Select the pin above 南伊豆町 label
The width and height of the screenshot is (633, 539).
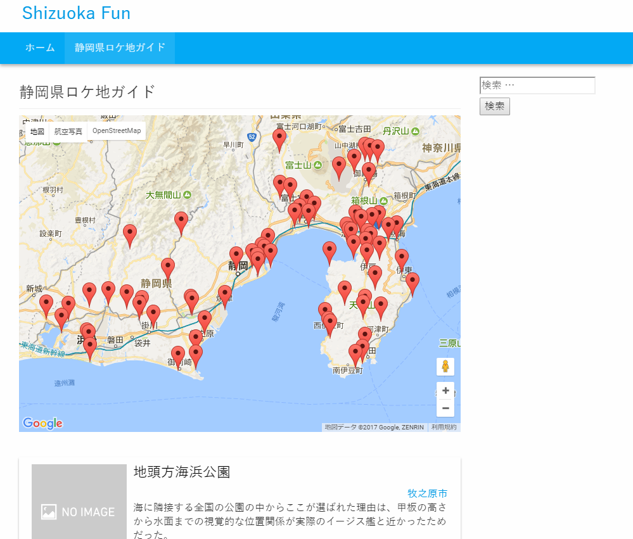point(355,355)
